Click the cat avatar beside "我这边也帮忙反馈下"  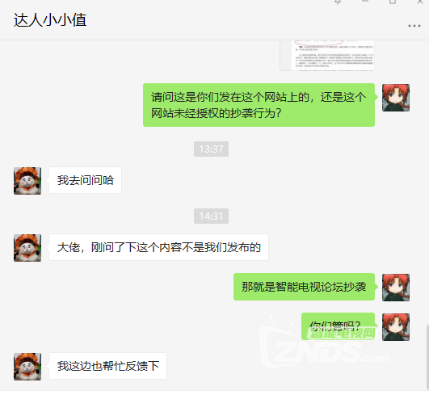click(27, 367)
